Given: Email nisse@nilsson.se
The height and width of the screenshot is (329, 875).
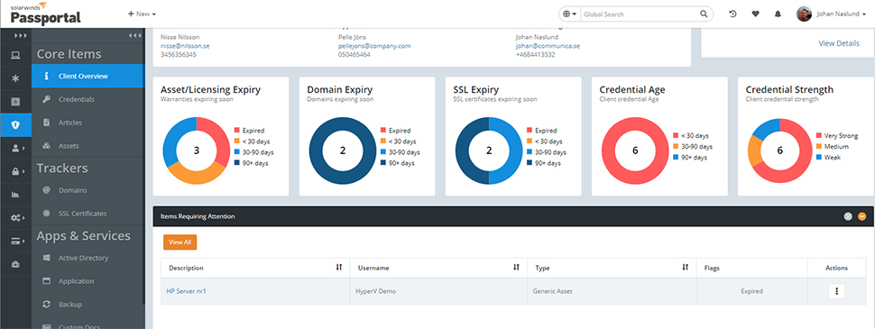Looking at the screenshot, I should [x=185, y=46].
